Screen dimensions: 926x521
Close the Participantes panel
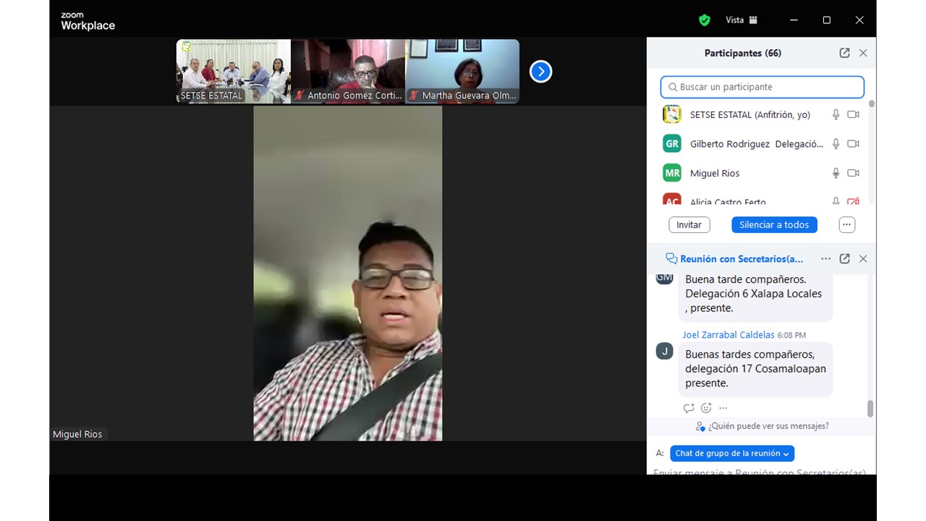[x=863, y=53]
